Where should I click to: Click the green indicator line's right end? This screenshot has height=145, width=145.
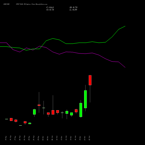coord(125,26)
